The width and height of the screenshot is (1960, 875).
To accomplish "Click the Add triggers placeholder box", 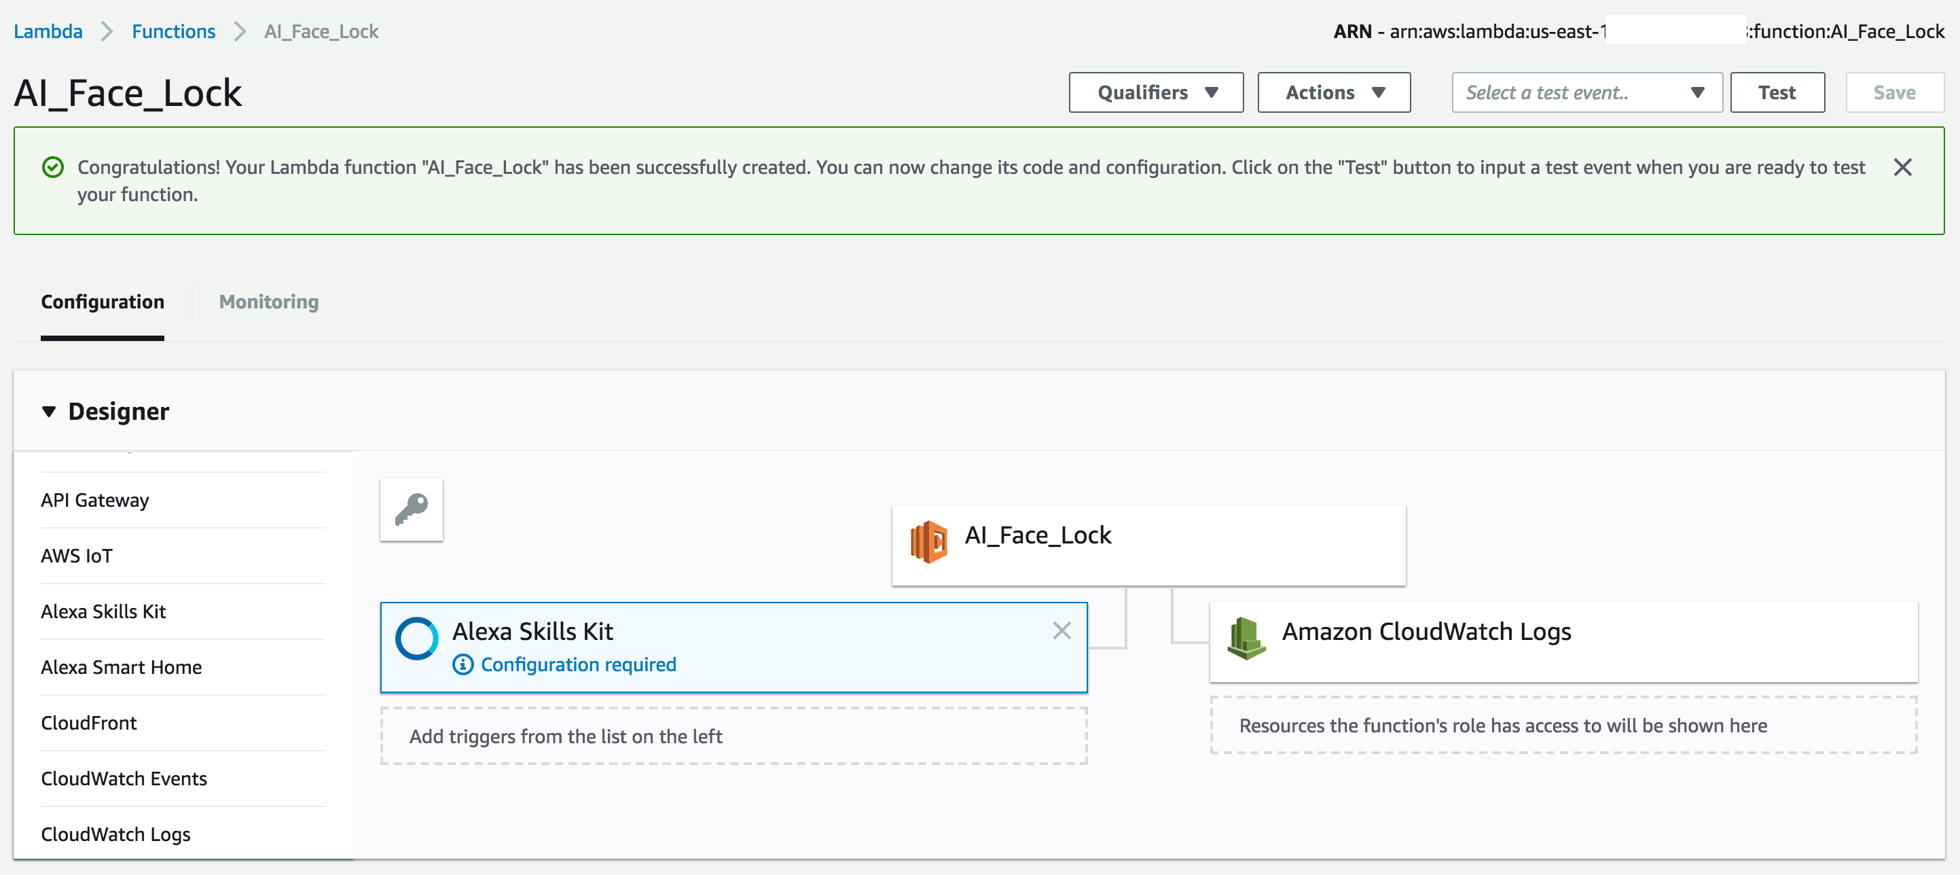I will [x=733, y=736].
